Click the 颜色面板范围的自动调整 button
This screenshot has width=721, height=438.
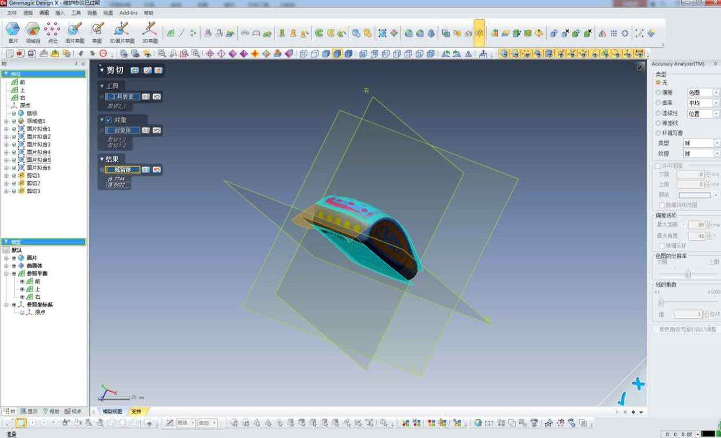click(687, 329)
